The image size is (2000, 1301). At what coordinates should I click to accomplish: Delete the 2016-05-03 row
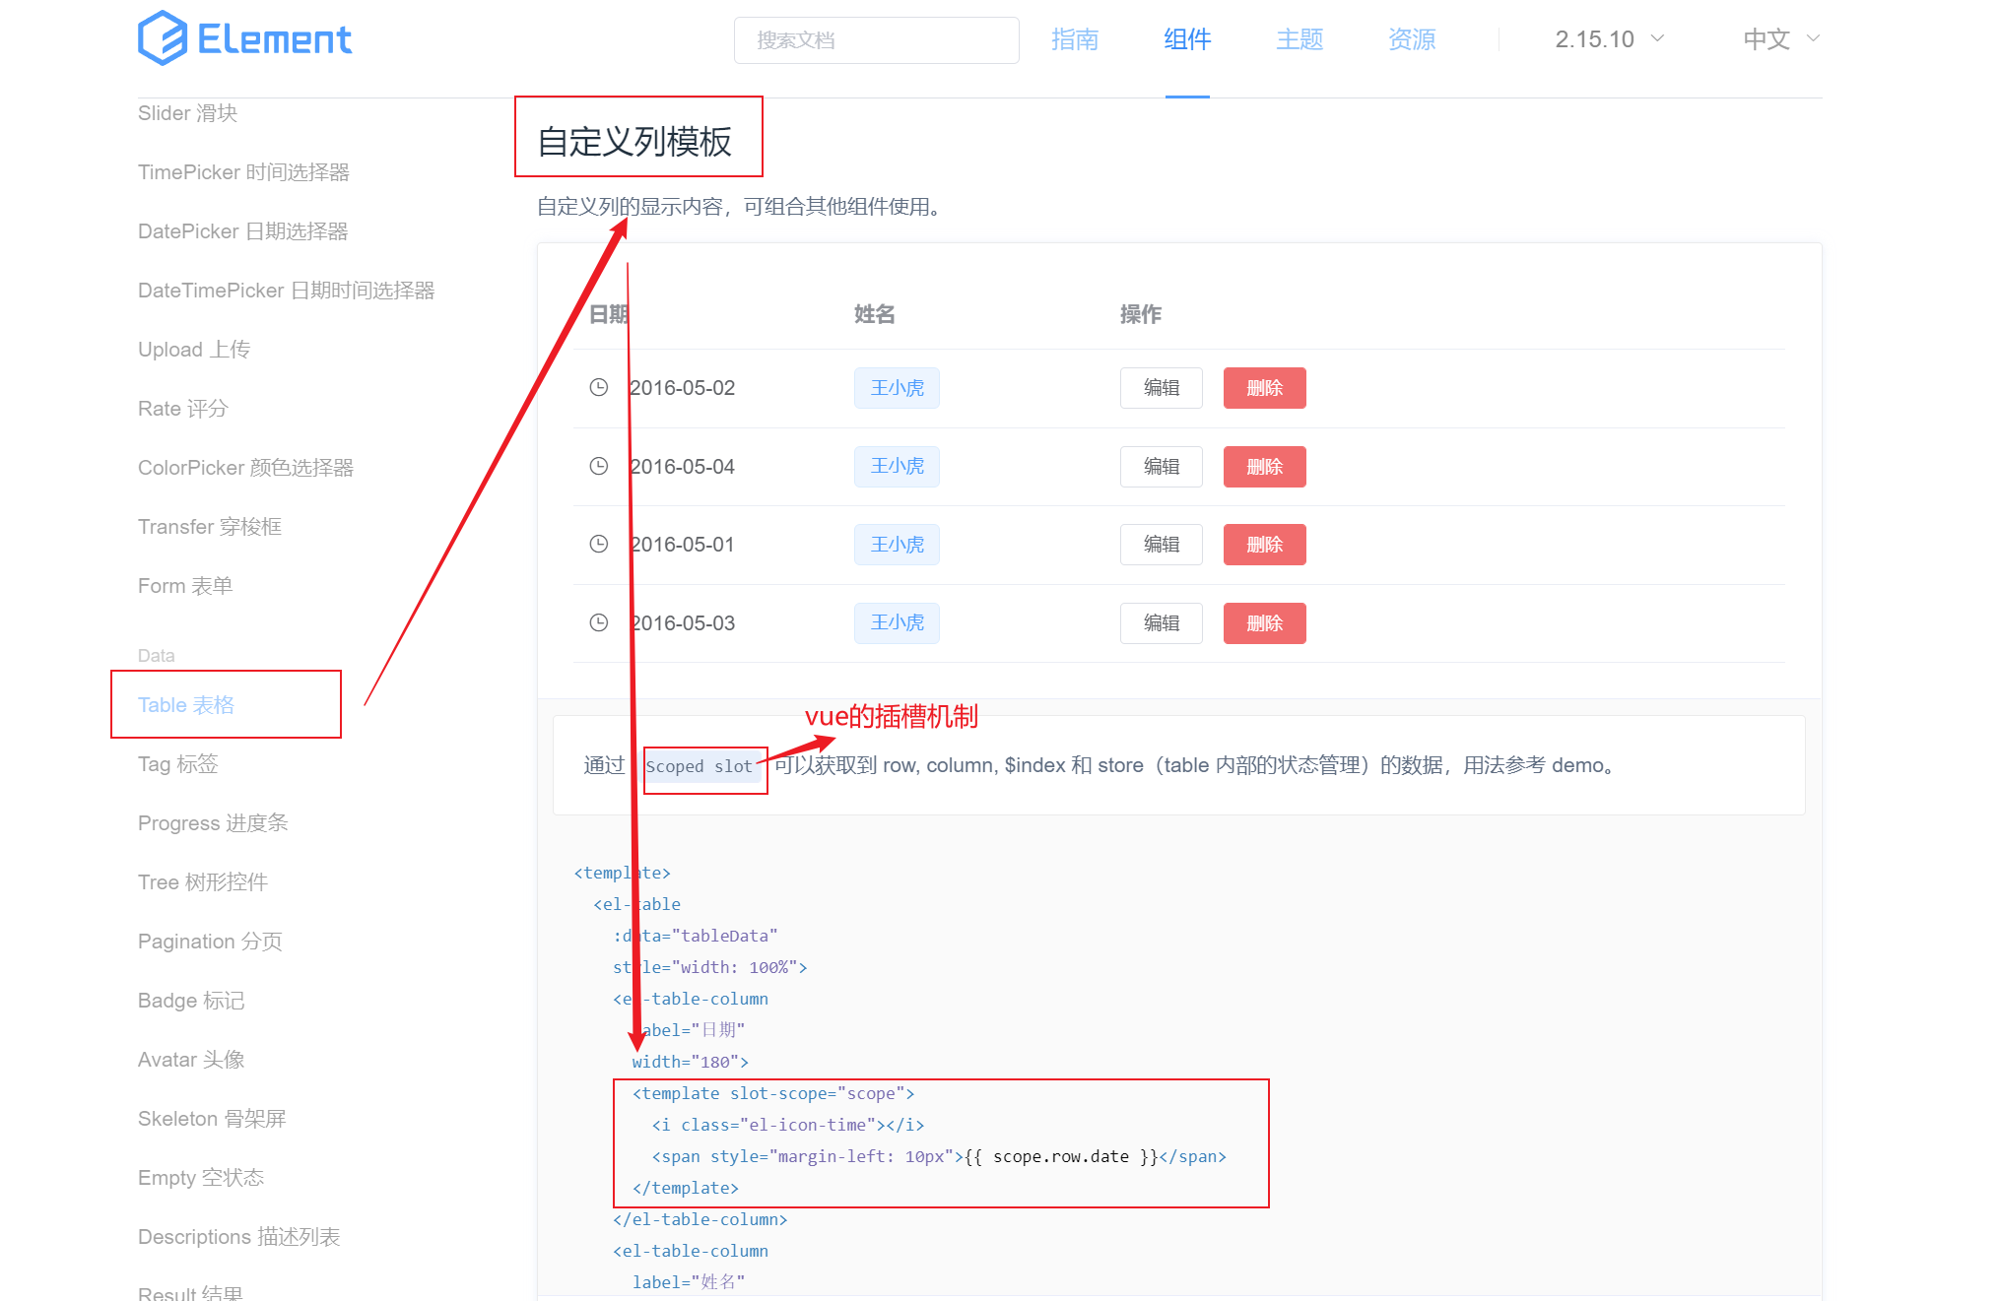pyautogui.click(x=1264, y=623)
